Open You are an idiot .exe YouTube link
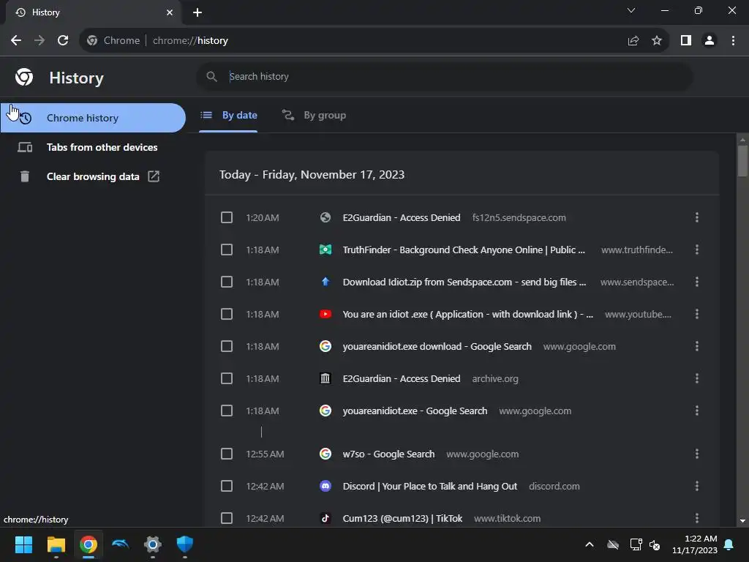The width and height of the screenshot is (749, 562). coord(467,314)
